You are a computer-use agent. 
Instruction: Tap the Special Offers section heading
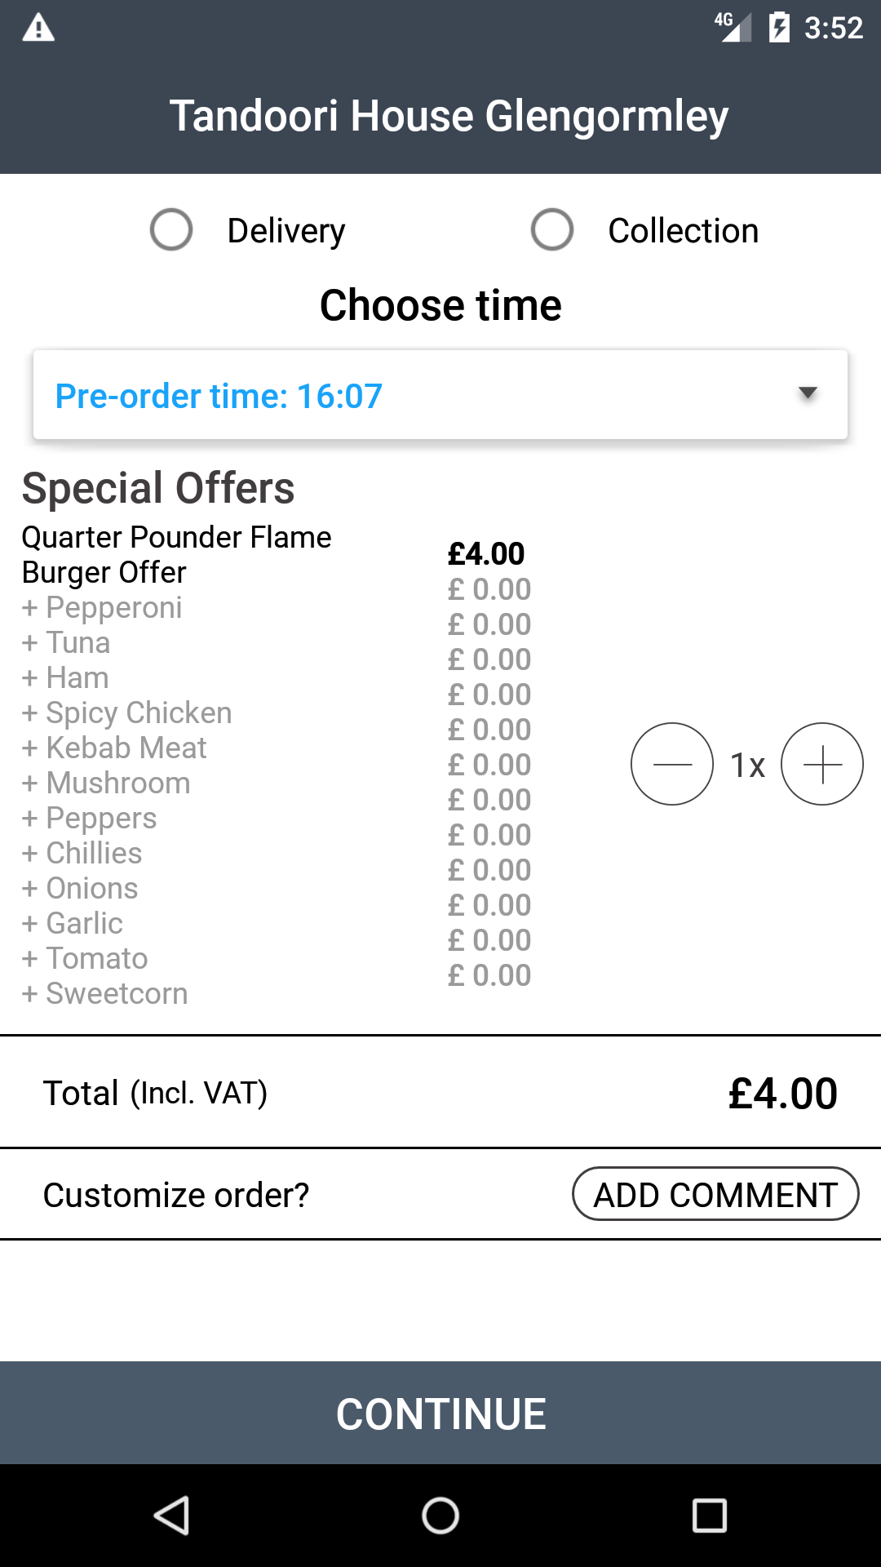click(158, 488)
